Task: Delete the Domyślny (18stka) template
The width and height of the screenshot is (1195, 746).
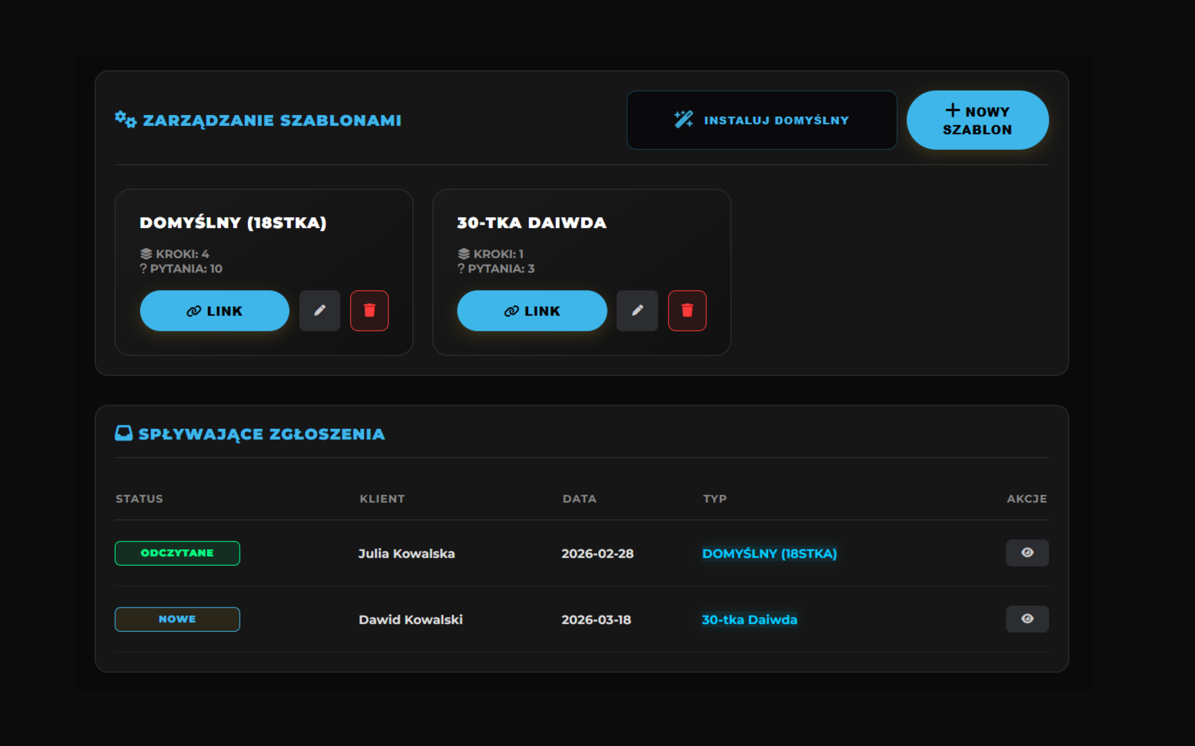Action: (x=369, y=310)
